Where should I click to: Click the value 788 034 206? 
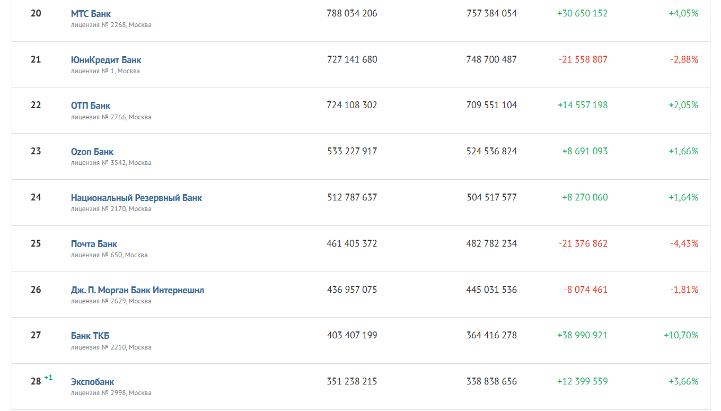pyautogui.click(x=352, y=13)
